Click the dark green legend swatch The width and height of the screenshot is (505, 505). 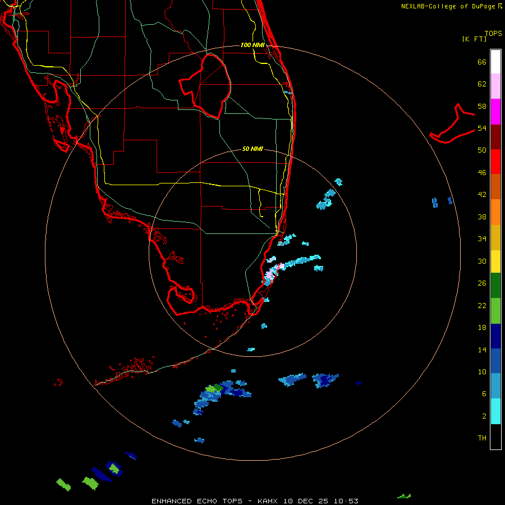click(495, 286)
